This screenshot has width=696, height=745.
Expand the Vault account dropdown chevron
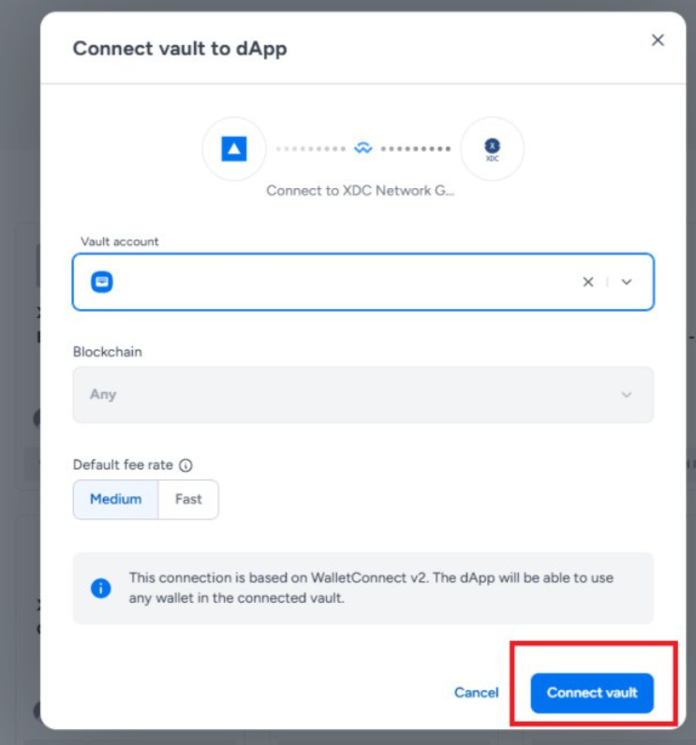[627, 282]
